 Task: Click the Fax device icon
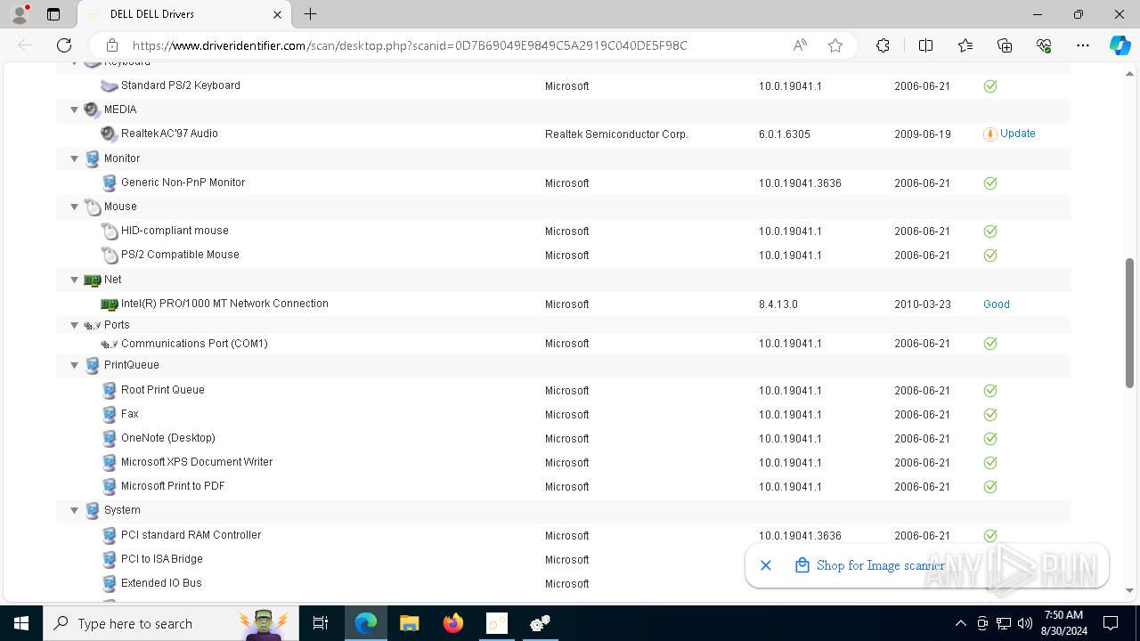110,414
